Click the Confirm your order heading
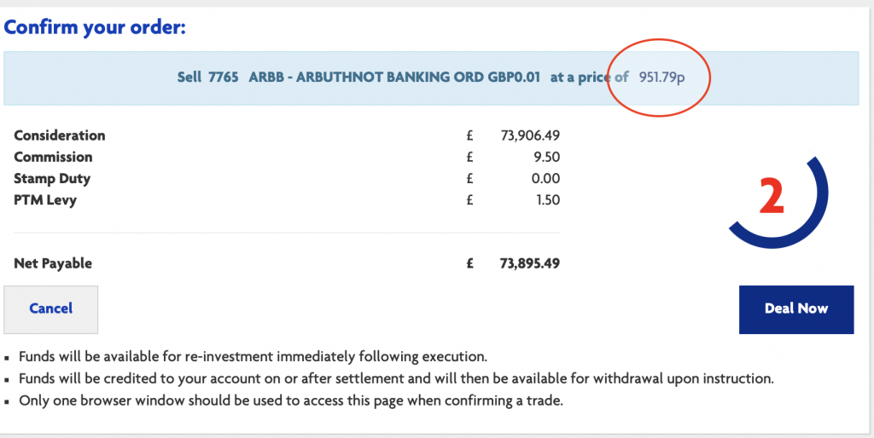The height and width of the screenshot is (438, 874). pyautogui.click(x=95, y=27)
